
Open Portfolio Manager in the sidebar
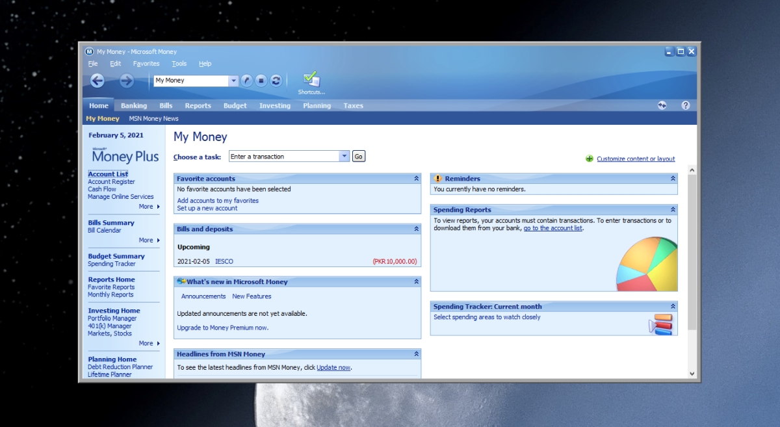(112, 318)
